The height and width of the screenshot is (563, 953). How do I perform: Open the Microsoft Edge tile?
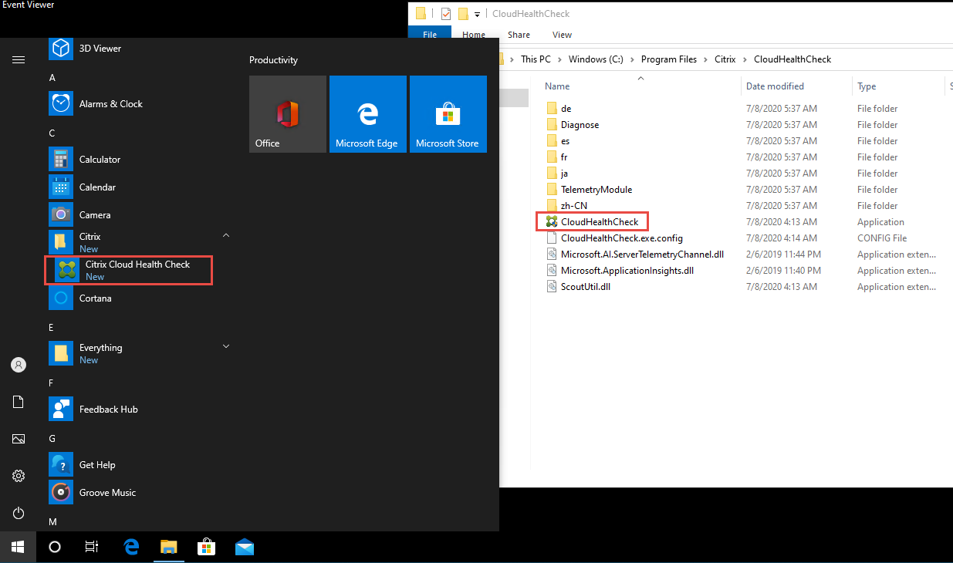(x=367, y=114)
